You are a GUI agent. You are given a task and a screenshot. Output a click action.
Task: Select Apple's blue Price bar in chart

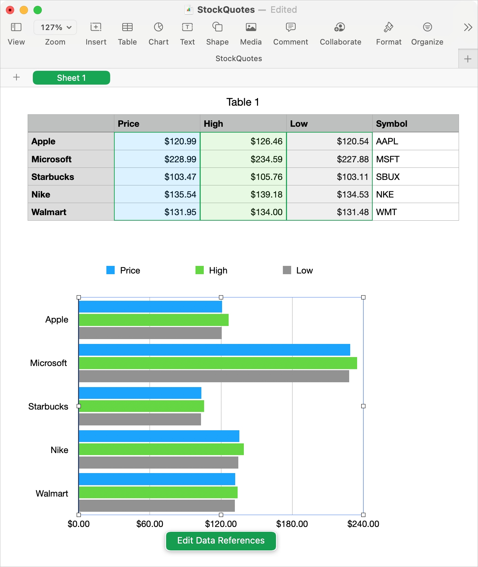151,307
